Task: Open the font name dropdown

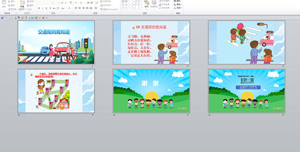Action: 52,3
